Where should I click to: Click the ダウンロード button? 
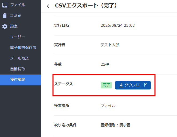[133, 85]
